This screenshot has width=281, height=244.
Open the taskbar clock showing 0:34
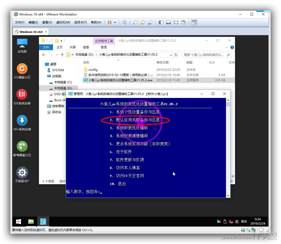[x=258, y=221]
